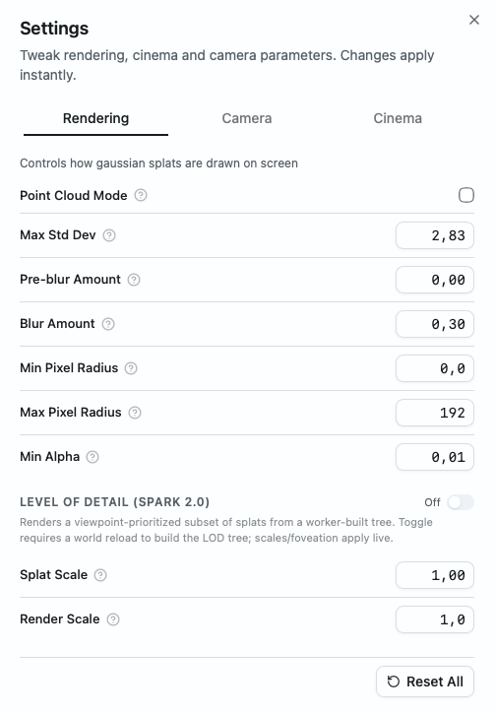
Task: Click the Reset All button
Action: (x=425, y=682)
